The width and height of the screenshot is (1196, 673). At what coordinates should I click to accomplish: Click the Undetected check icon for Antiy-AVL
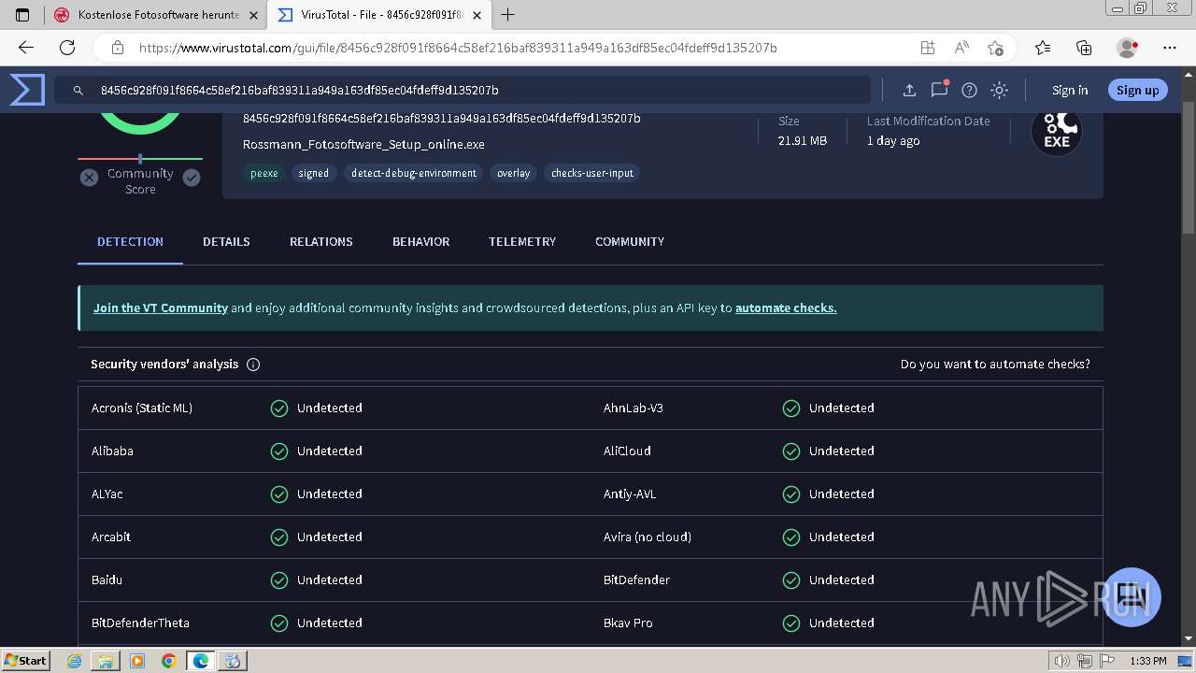790,494
